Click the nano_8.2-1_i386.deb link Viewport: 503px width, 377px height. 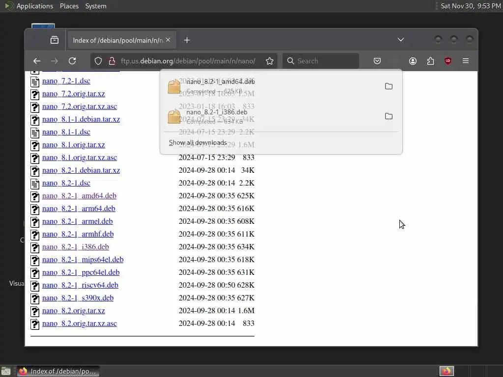75,247
